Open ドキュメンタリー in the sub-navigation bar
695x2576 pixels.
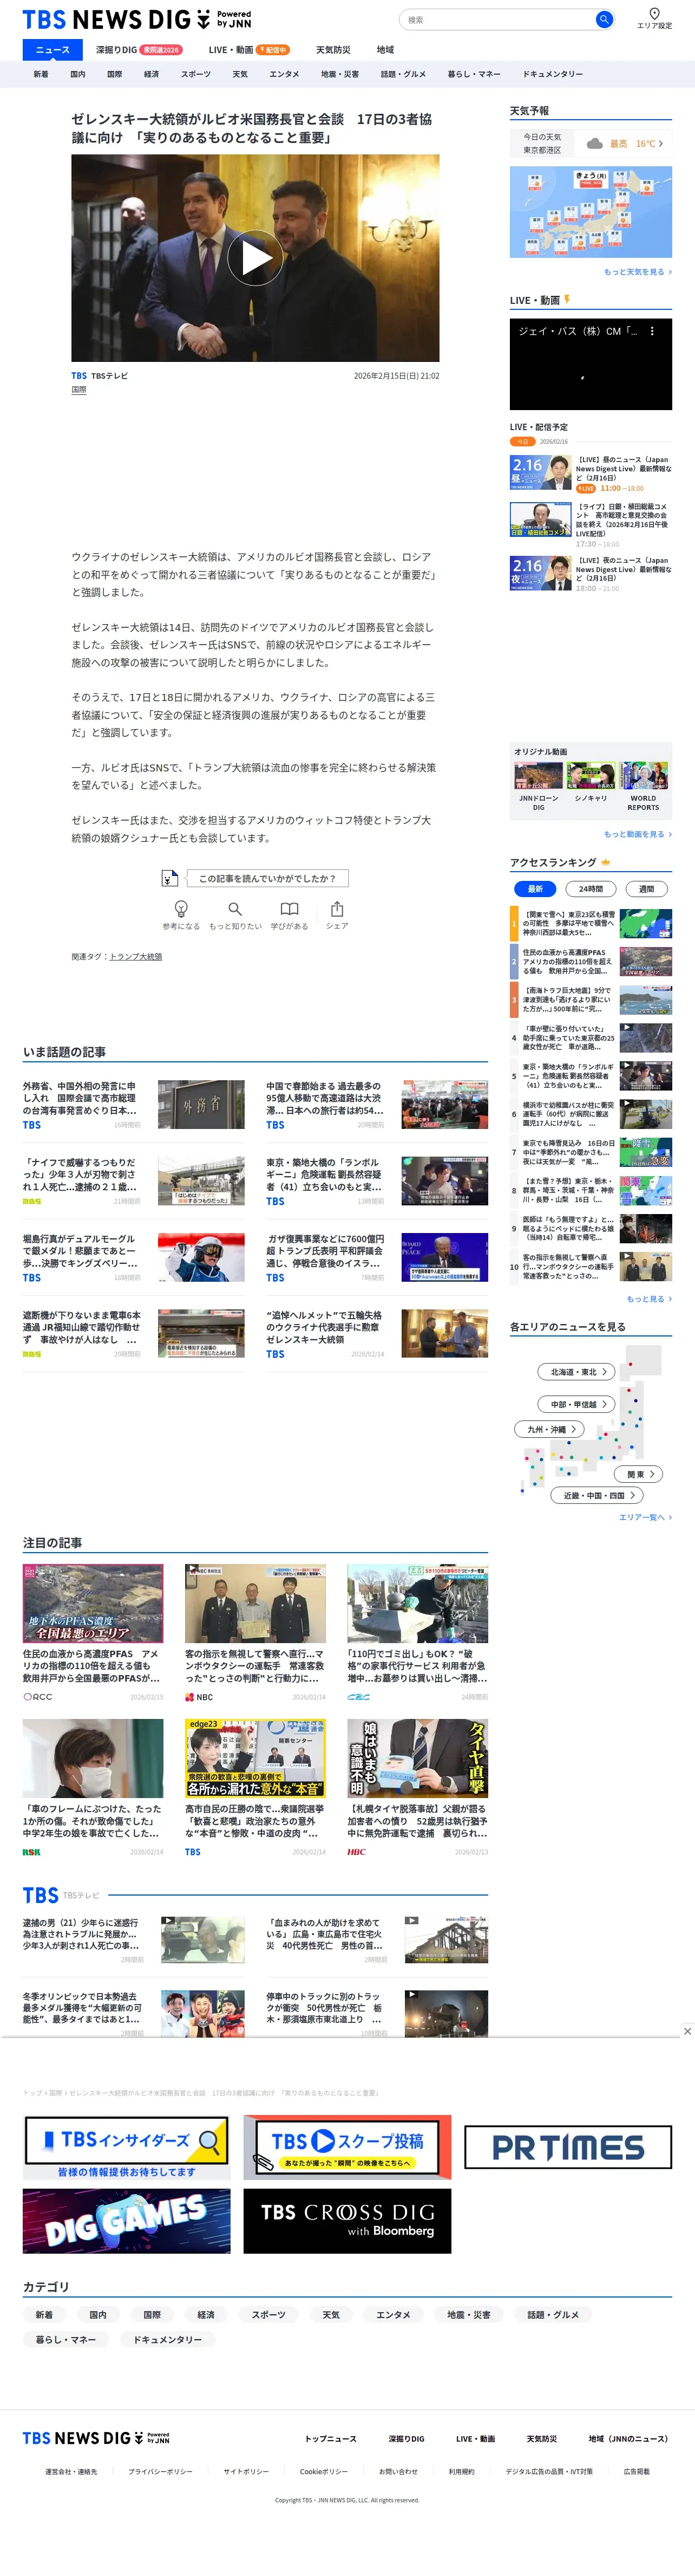tap(552, 74)
